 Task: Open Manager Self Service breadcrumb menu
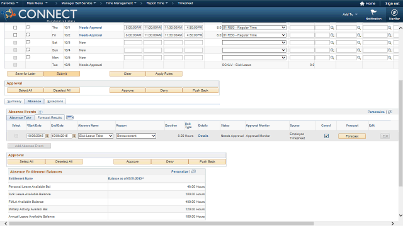(79, 3)
